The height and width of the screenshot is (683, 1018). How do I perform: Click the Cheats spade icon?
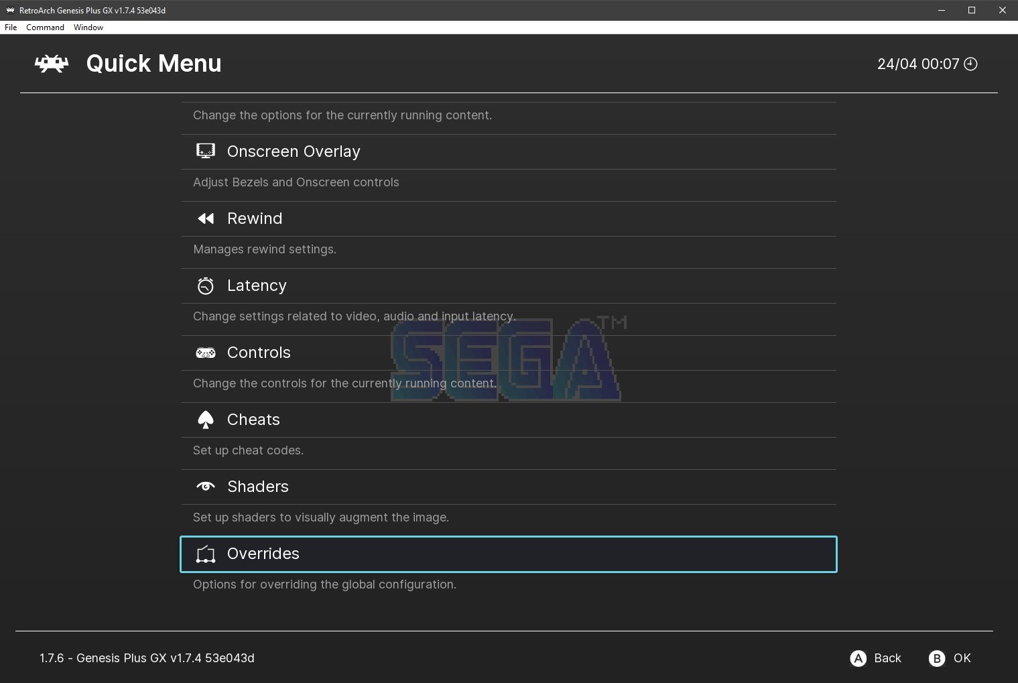(x=205, y=420)
